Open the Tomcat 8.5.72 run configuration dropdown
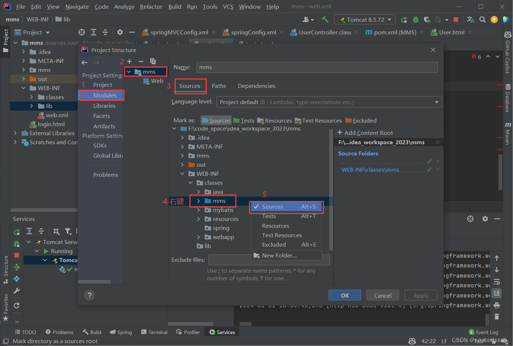Viewport: 513px width, 346px height. pos(365,20)
